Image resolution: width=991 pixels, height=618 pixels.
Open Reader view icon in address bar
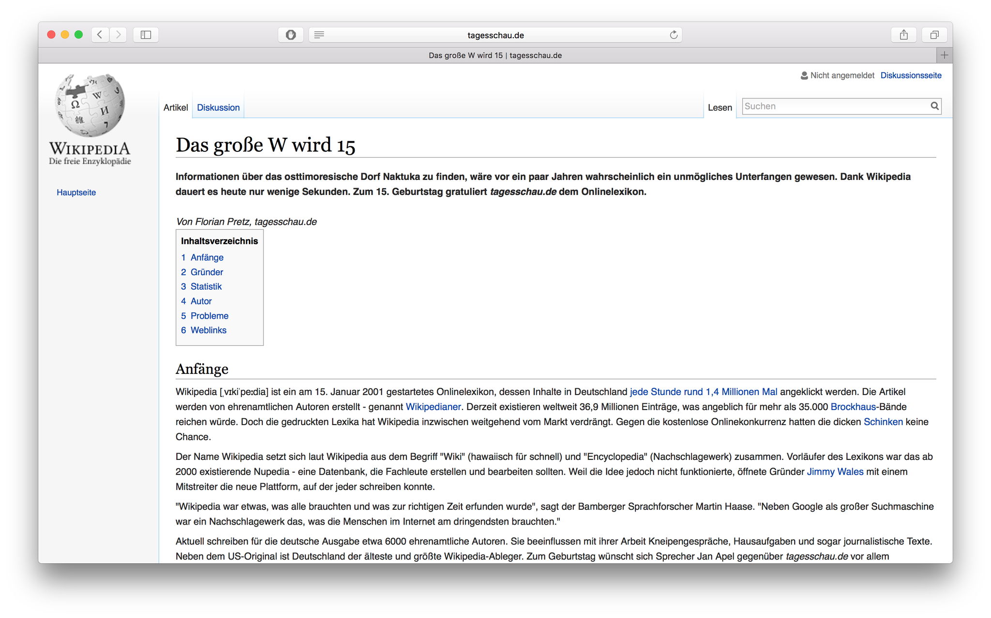[x=319, y=35]
